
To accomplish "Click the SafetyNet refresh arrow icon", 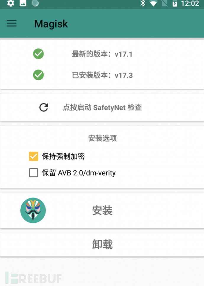I will tap(44, 107).
